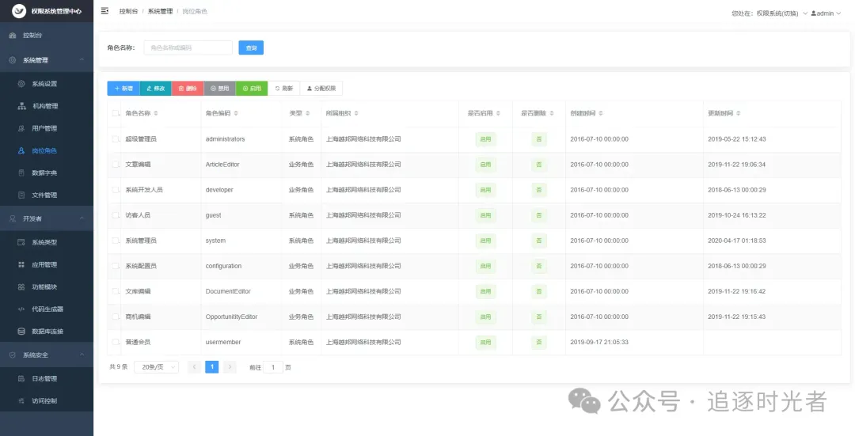
Task: Sort by 角色编码 column arrows
Action: click(236, 113)
